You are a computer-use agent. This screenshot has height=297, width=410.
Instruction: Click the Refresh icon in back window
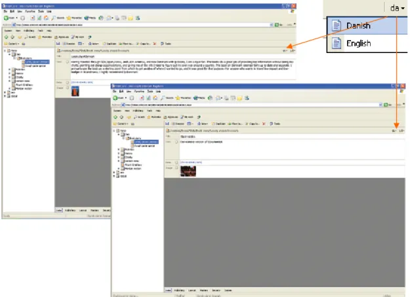click(39, 18)
